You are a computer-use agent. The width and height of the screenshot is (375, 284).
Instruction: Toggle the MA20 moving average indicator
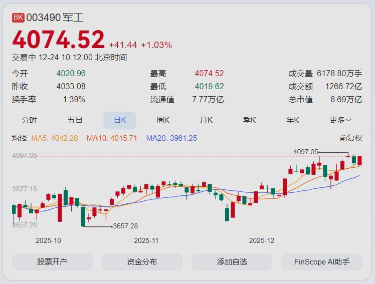171,138
